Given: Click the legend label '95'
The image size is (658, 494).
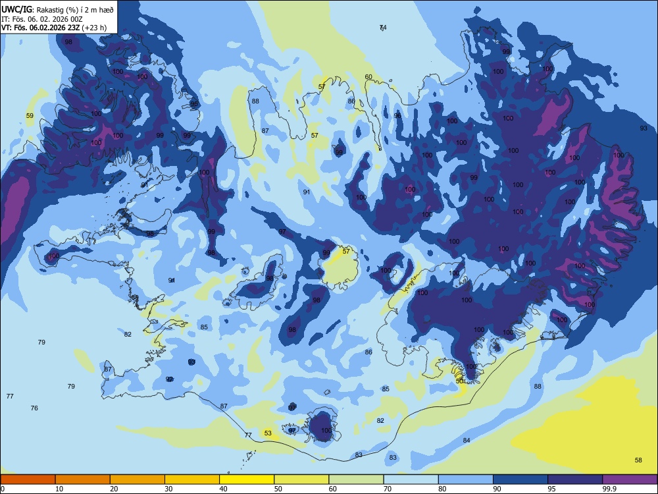Looking at the screenshot, I should (x=552, y=489).
